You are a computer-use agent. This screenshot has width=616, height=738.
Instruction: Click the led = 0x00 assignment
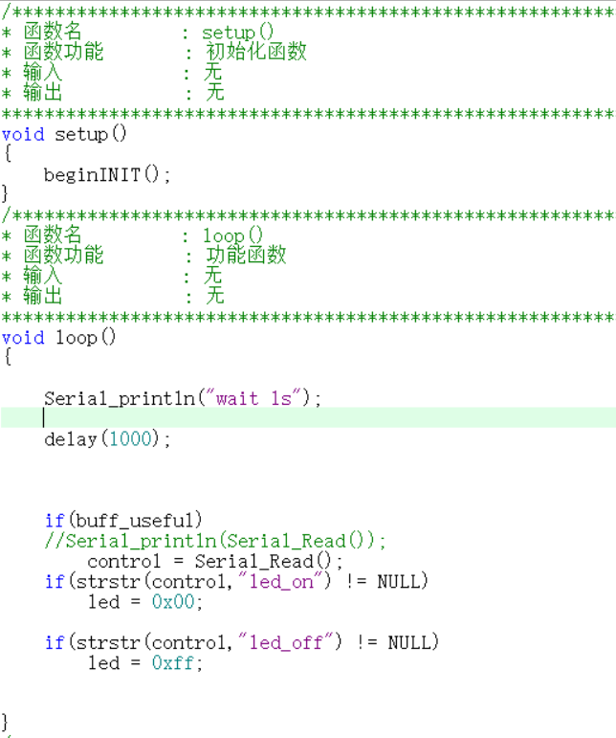coord(145,601)
